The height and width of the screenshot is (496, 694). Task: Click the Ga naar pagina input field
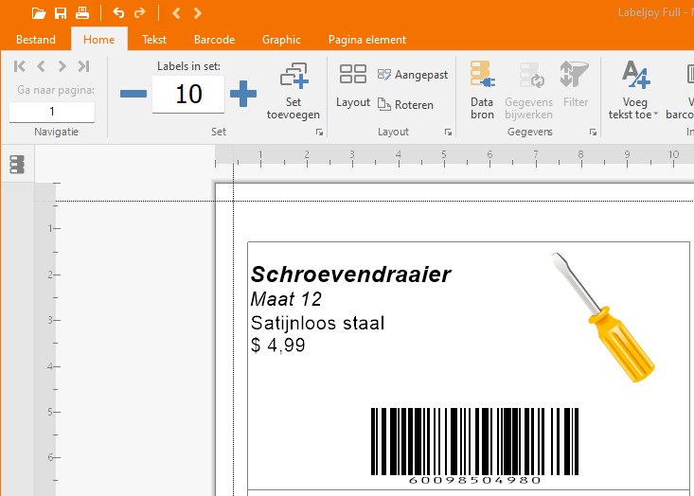52,112
